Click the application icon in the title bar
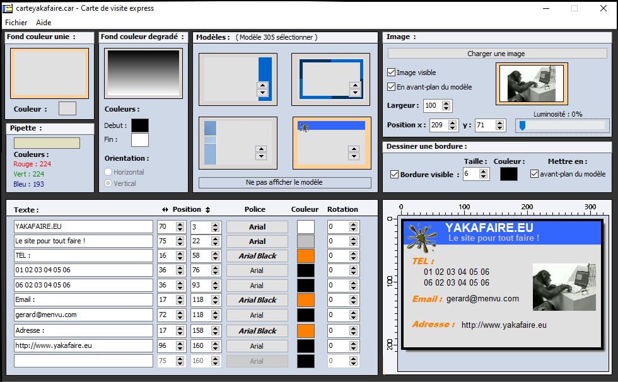The image size is (618, 382). 8,8
